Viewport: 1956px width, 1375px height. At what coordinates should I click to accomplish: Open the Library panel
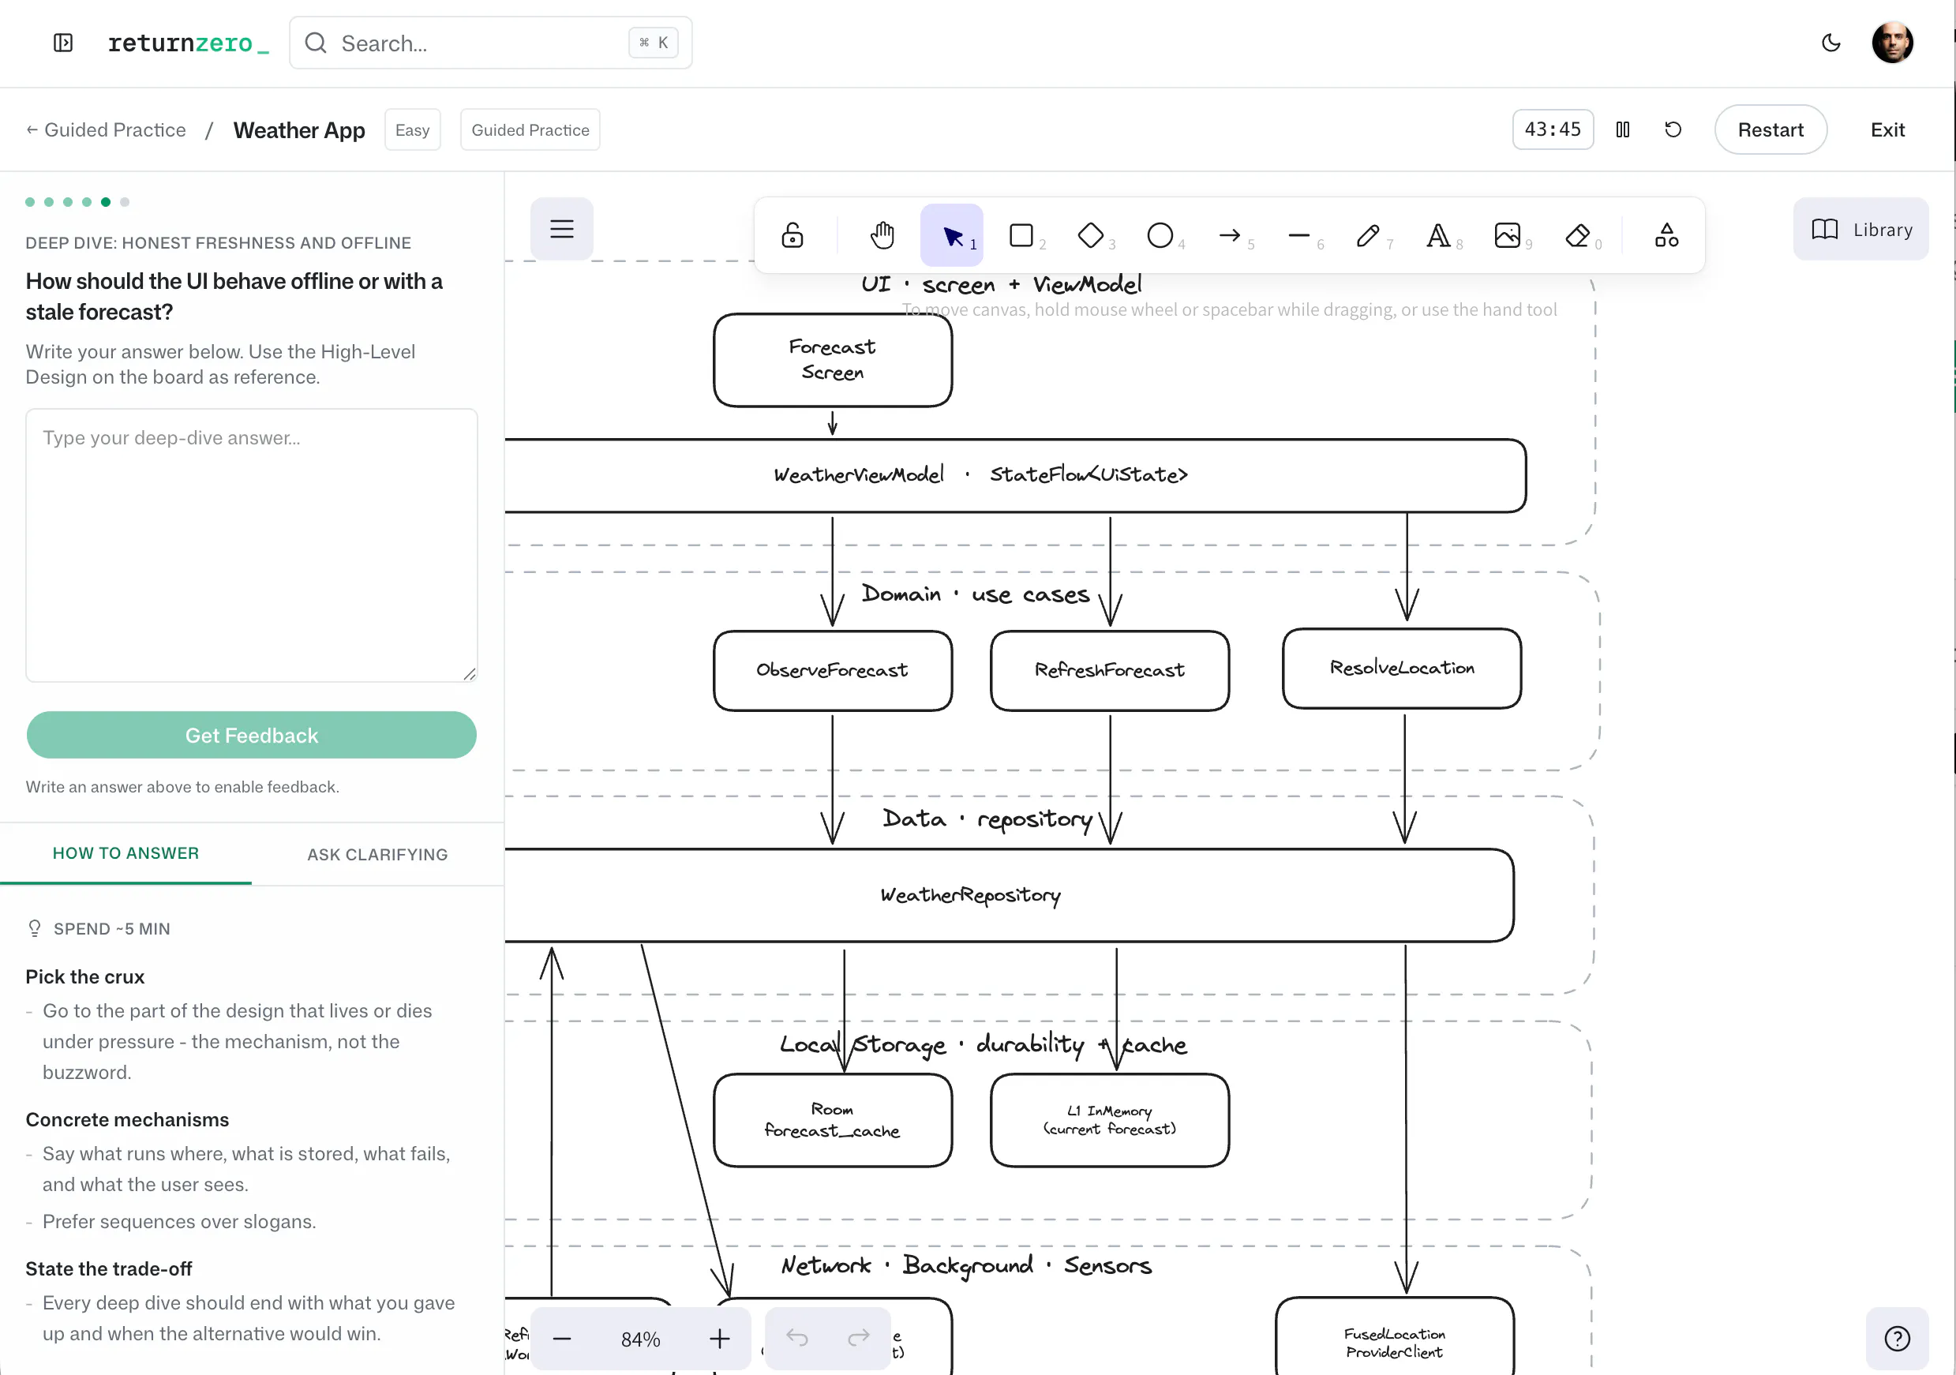pyautogui.click(x=1860, y=229)
